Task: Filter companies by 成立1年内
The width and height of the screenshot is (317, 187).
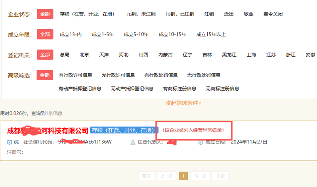Action: coord(71,34)
